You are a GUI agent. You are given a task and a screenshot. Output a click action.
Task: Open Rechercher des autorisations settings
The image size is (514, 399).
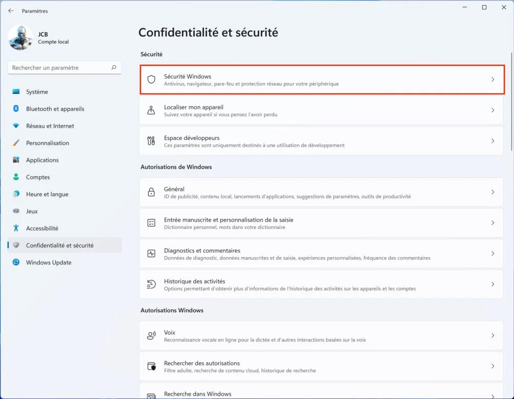[x=321, y=366]
